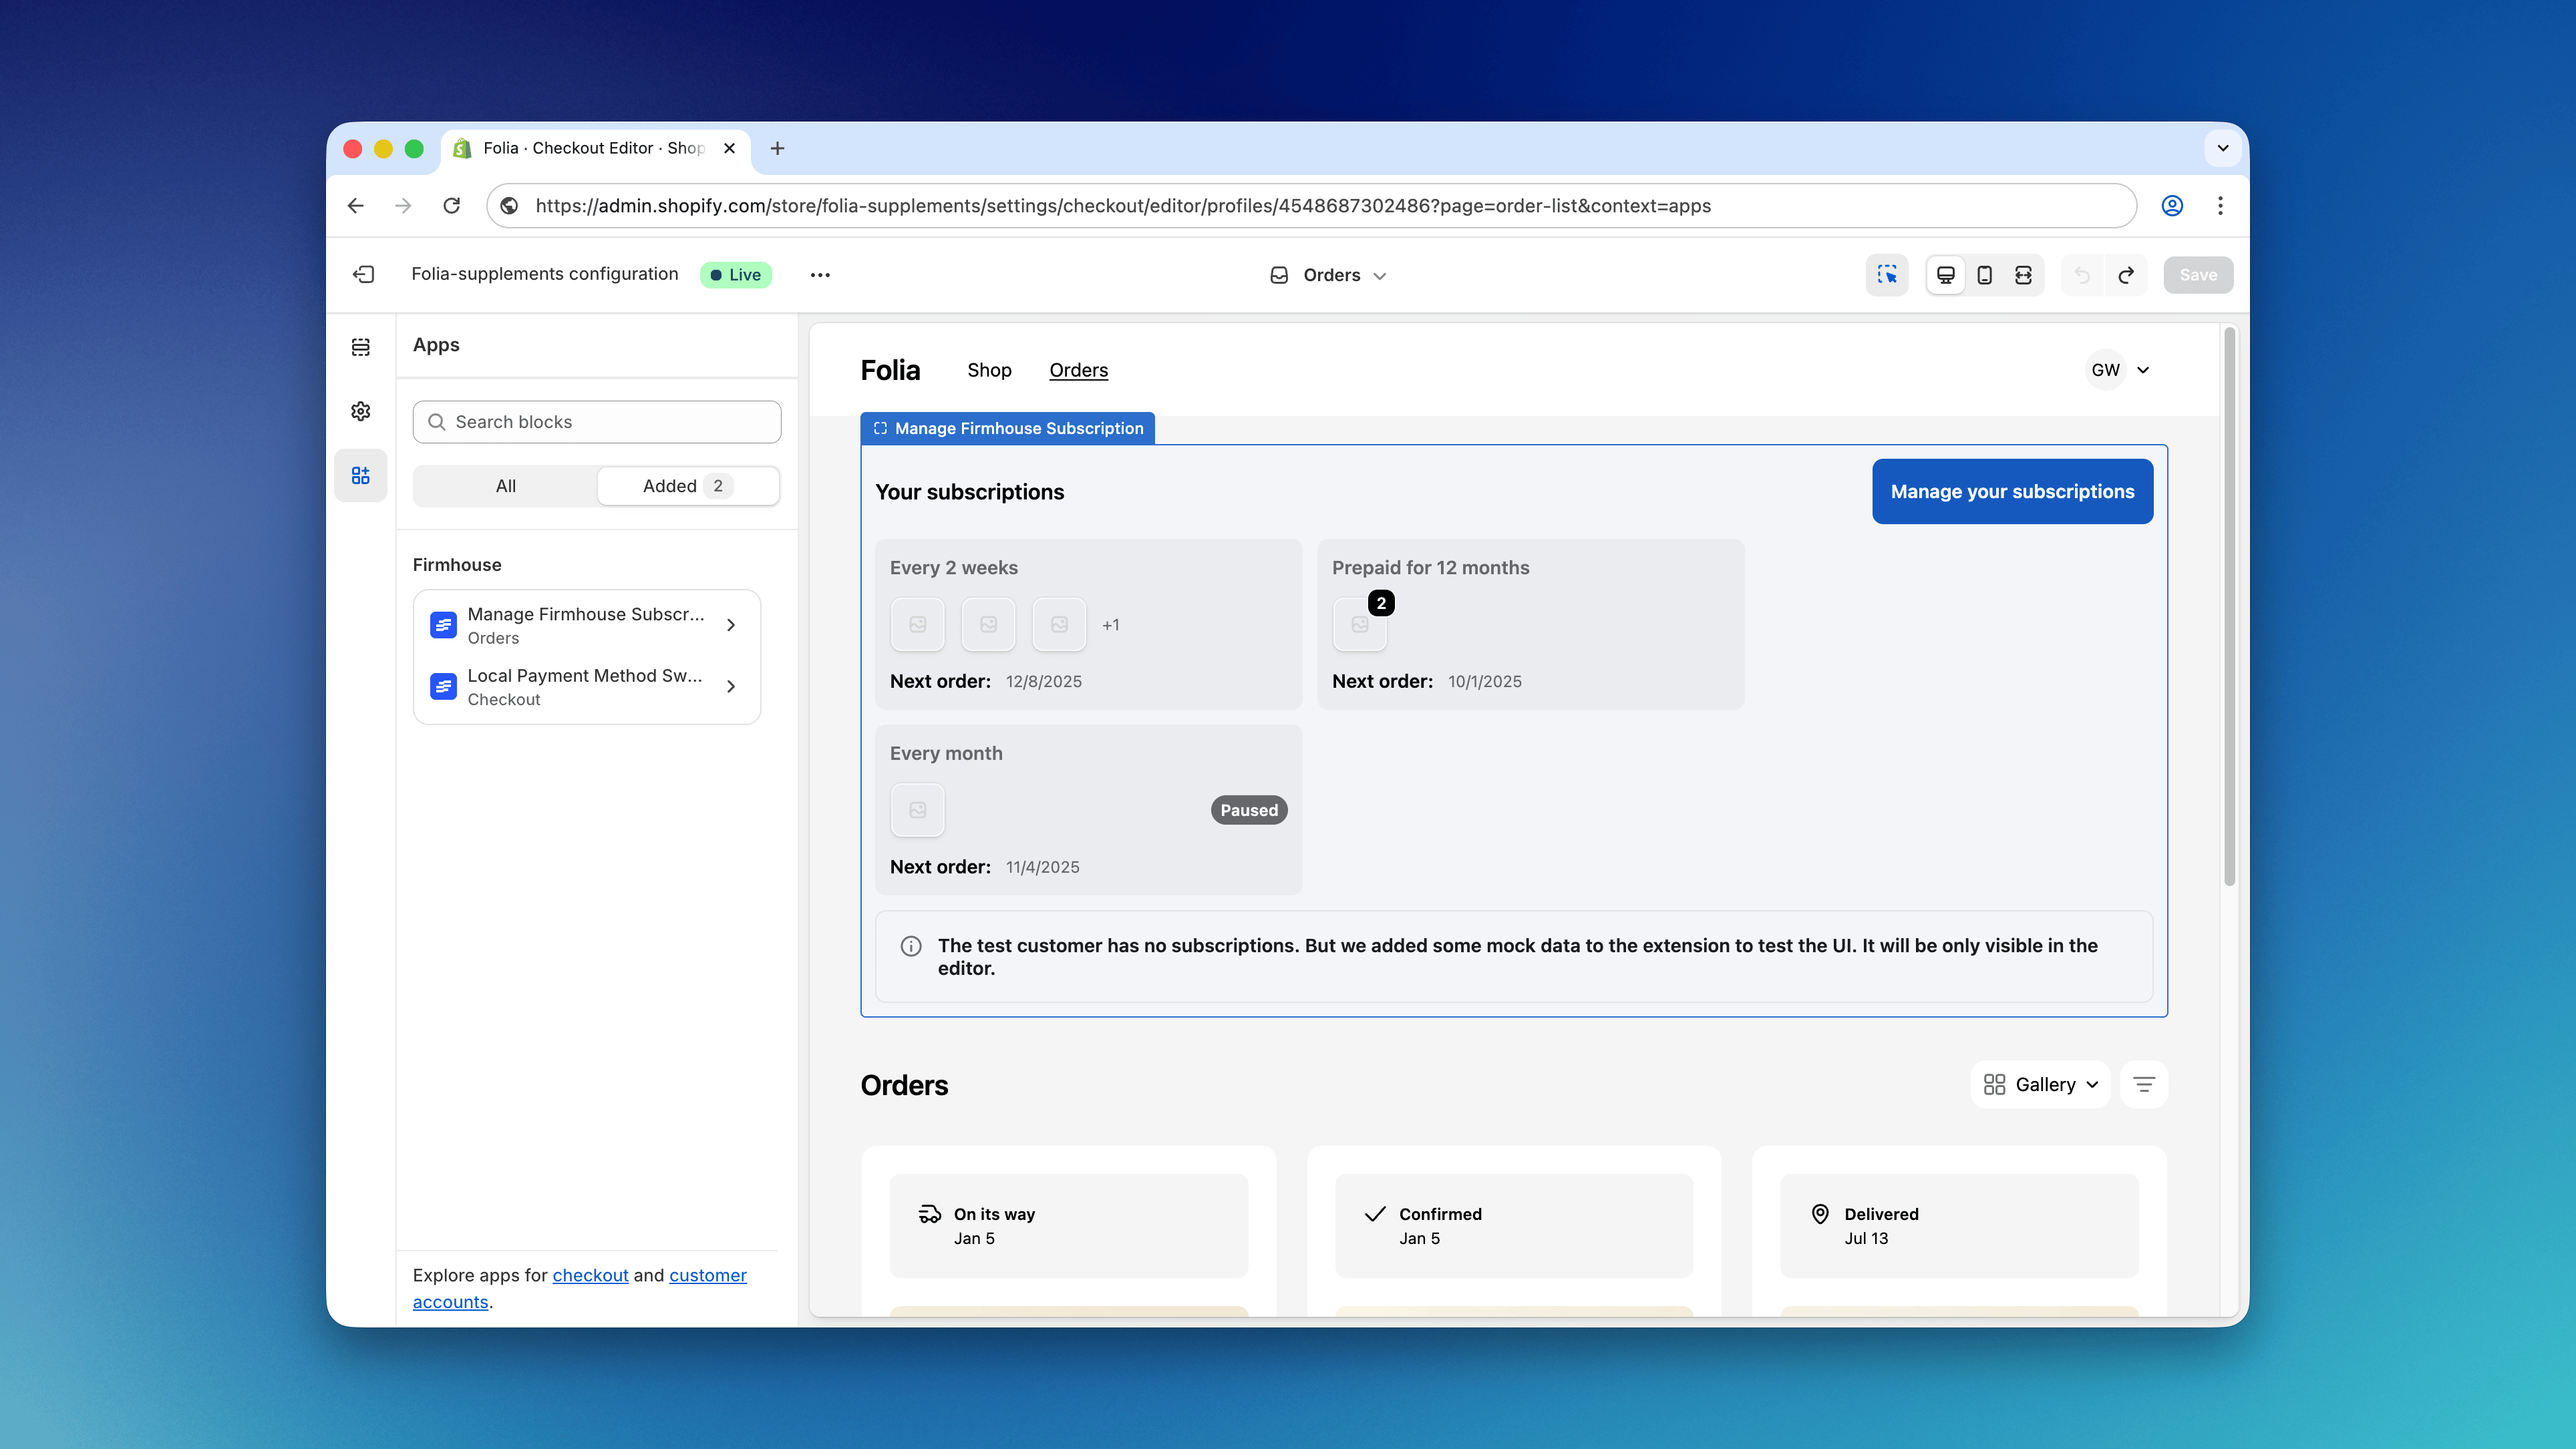Viewport: 2576px width, 1449px height.
Task: Click the delivery truck icon
Action: [x=929, y=1213]
